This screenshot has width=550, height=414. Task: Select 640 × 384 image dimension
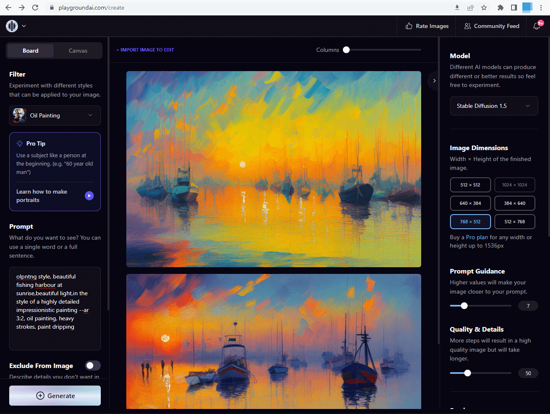471,203
